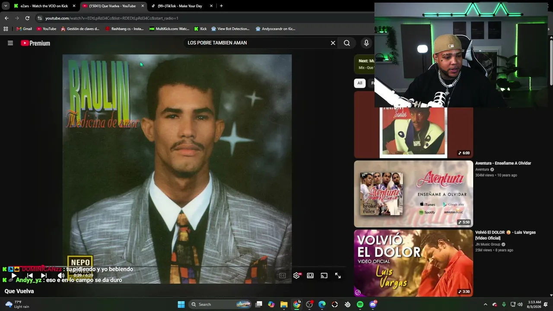Open the taskbar clock and calendar
The width and height of the screenshot is (553, 311).
click(x=534, y=305)
